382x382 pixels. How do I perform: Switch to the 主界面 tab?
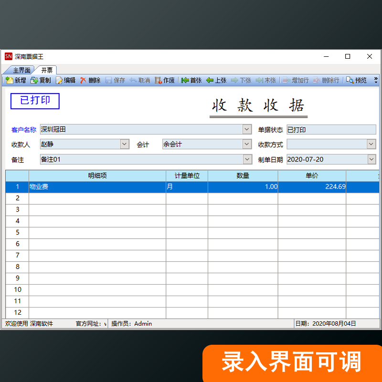pyautogui.click(x=21, y=70)
